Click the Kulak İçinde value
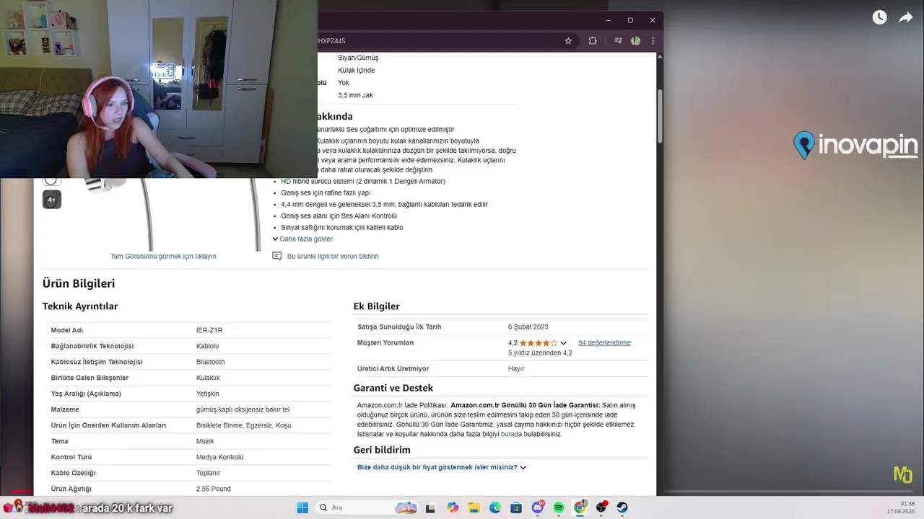This screenshot has width=924, height=519. pyautogui.click(x=356, y=71)
